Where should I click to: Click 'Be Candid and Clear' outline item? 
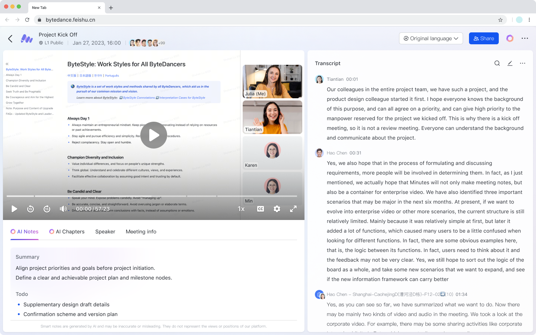pos(18,86)
